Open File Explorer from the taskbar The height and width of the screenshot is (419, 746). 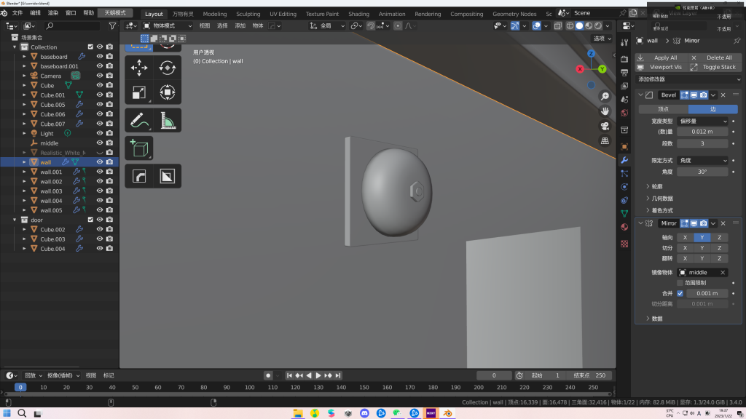[x=298, y=413]
